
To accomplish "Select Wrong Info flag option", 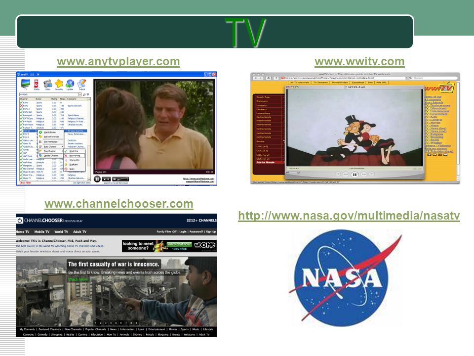I will pos(75,160).
